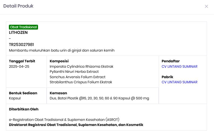
Task: Click Pyllanthi Niruri Herba Extract ingredient
Action: click(x=74, y=71)
